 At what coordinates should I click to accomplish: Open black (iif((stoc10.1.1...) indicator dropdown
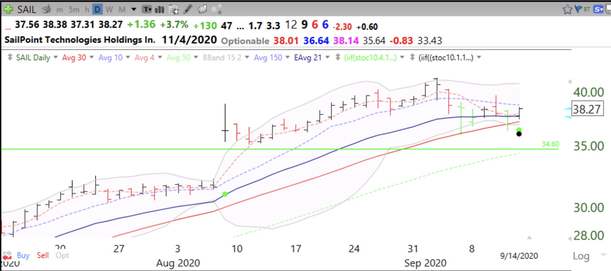click(479, 57)
